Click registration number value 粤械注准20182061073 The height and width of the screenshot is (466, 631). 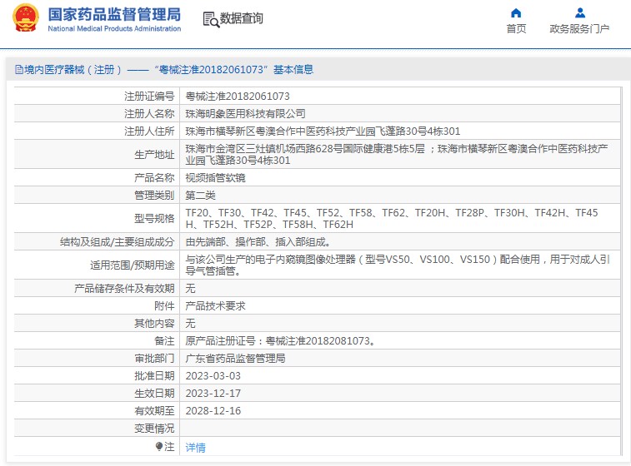[x=238, y=97]
